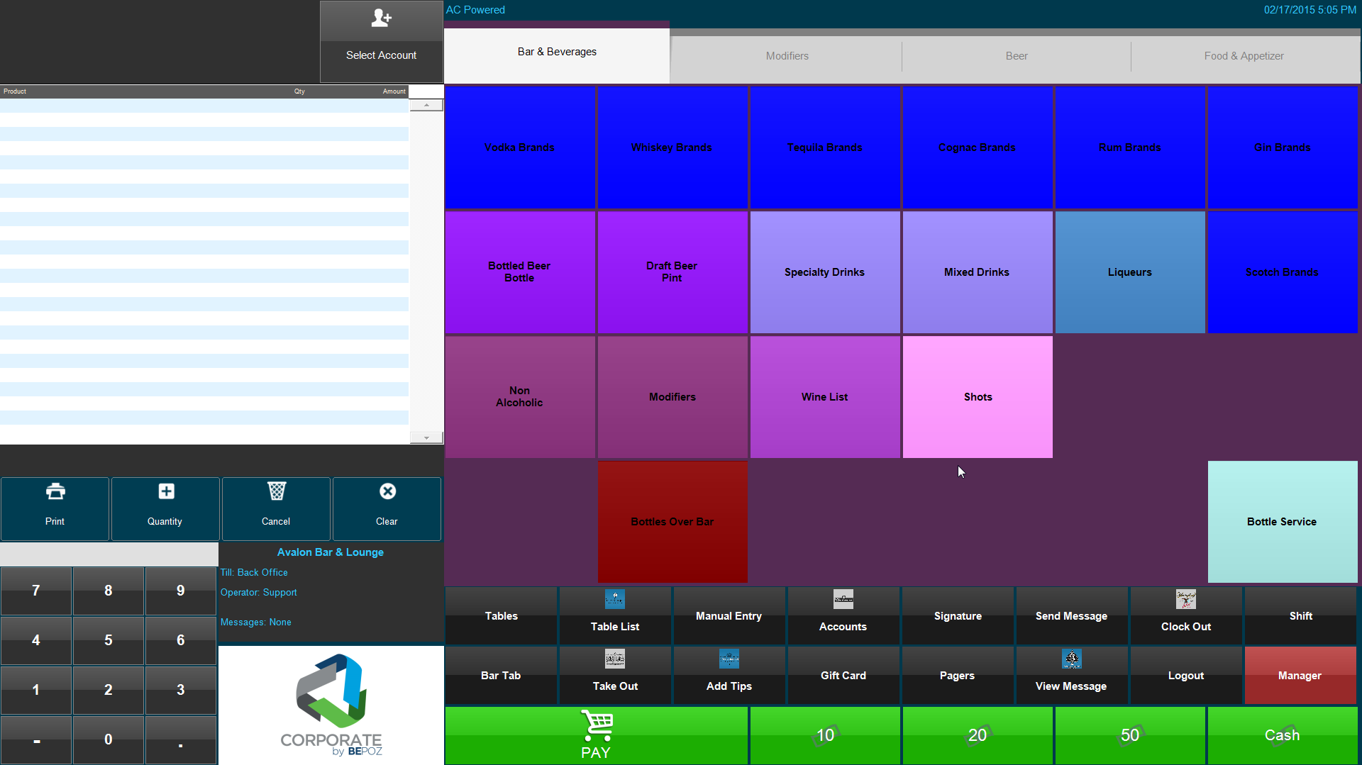Click the Select Account person icon
Viewport: 1362px width, 765px height.
(381, 18)
